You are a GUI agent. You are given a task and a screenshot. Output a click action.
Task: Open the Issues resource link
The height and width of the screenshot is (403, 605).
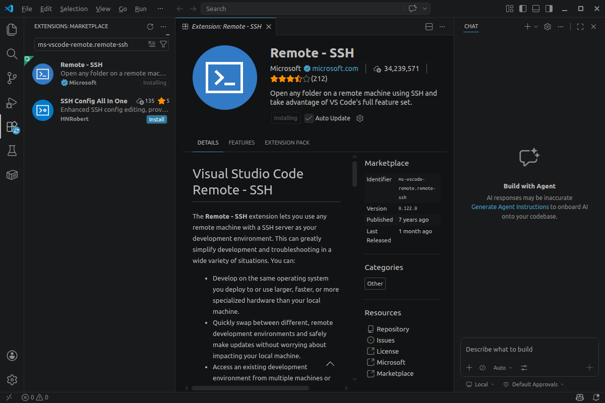pyautogui.click(x=386, y=340)
